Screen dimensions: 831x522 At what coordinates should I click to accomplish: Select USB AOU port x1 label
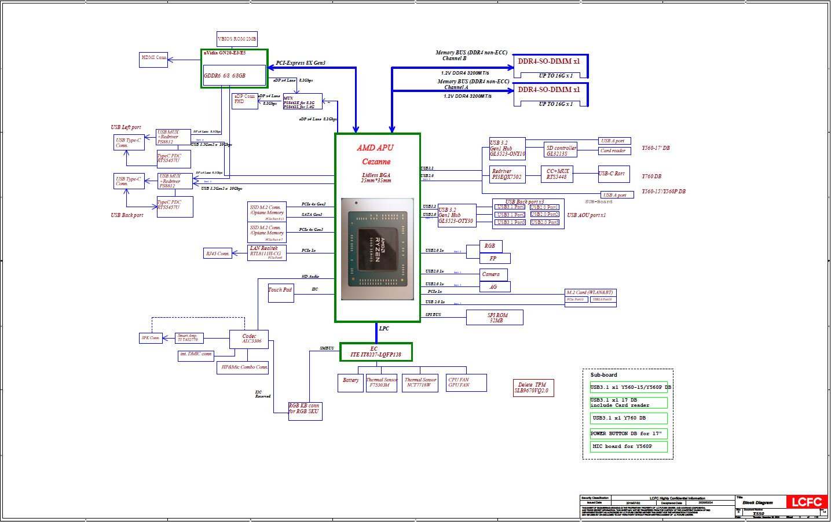point(585,215)
